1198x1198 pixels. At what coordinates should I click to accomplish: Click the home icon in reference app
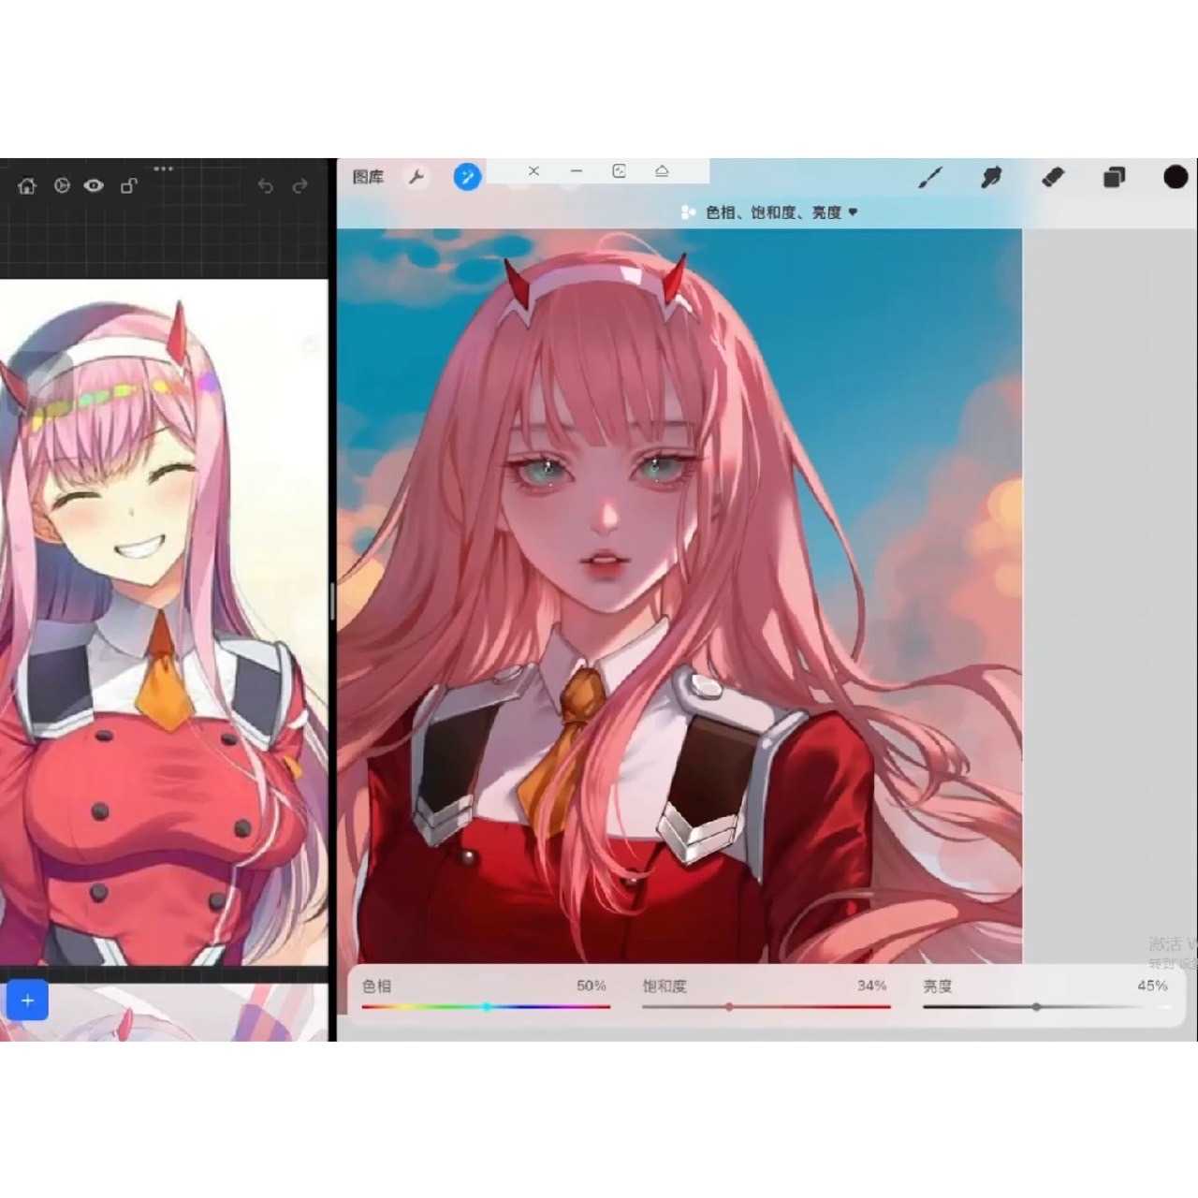pos(27,185)
